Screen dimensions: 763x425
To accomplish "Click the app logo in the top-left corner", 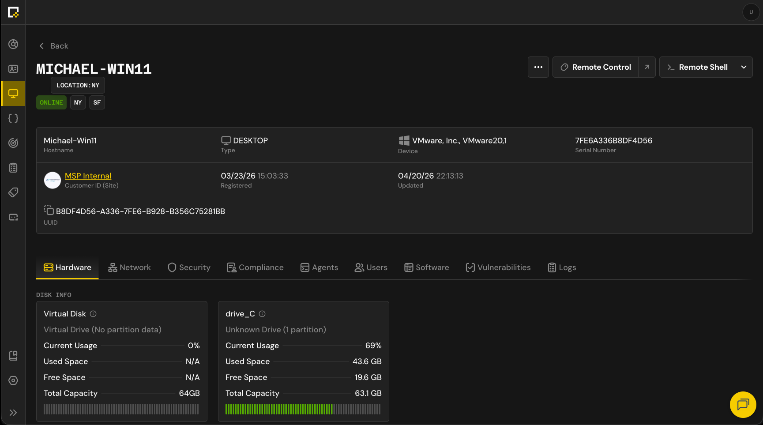I will coord(13,12).
